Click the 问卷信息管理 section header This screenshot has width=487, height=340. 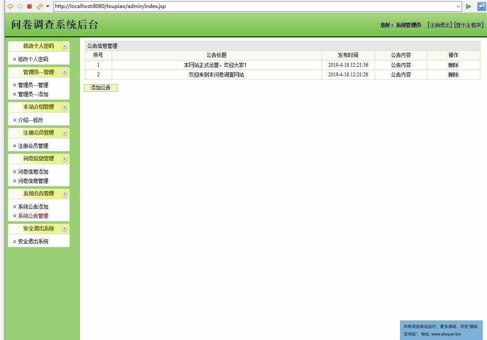point(38,158)
